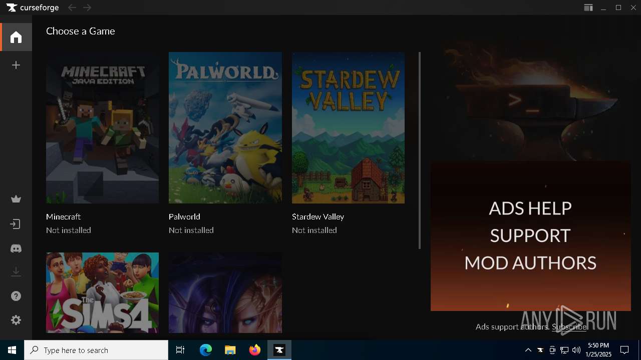641x360 pixels.
Task: Click 'Not installed' under Palworld
Action: (x=191, y=230)
